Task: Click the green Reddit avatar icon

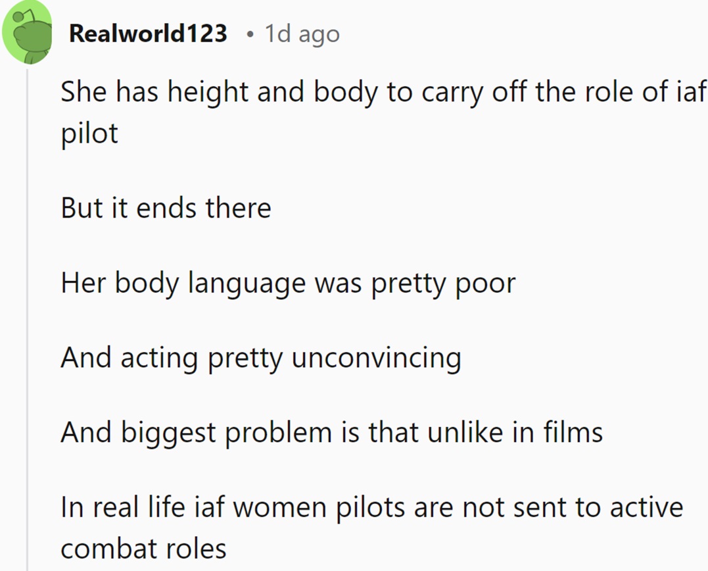Action: coord(28,32)
